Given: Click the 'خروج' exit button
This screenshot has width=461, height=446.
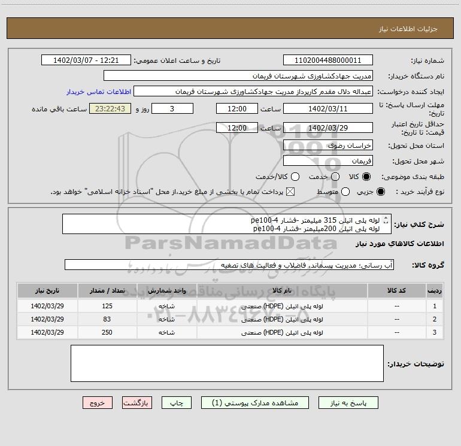Looking at the screenshot, I should 97,403.
